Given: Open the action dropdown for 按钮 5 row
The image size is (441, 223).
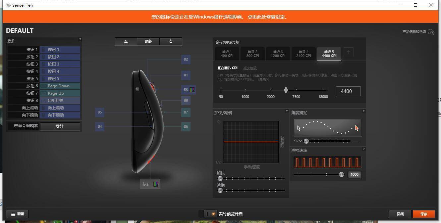Looking at the screenshot, I should tap(60, 78).
